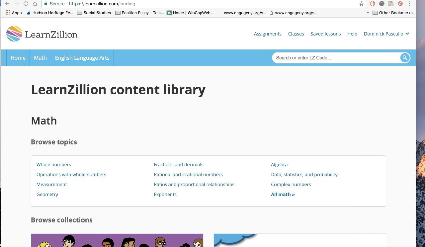Switch to the Math tab
Screen dimensions: 425x247
click(40, 57)
